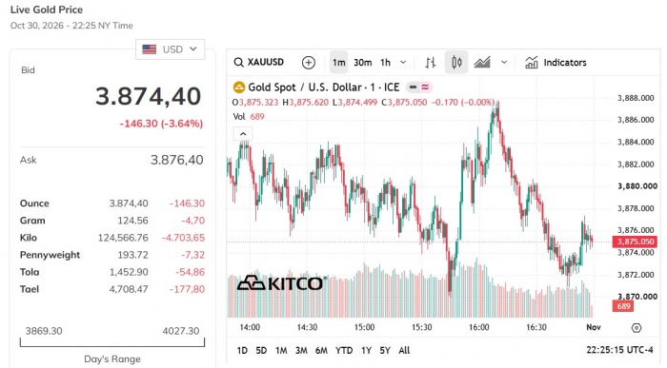Select the YTD range tab
The height and width of the screenshot is (368, 667).
point(344,350)
